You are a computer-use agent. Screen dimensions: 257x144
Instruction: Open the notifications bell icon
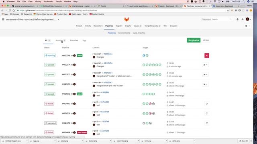[x=237, y=20]
